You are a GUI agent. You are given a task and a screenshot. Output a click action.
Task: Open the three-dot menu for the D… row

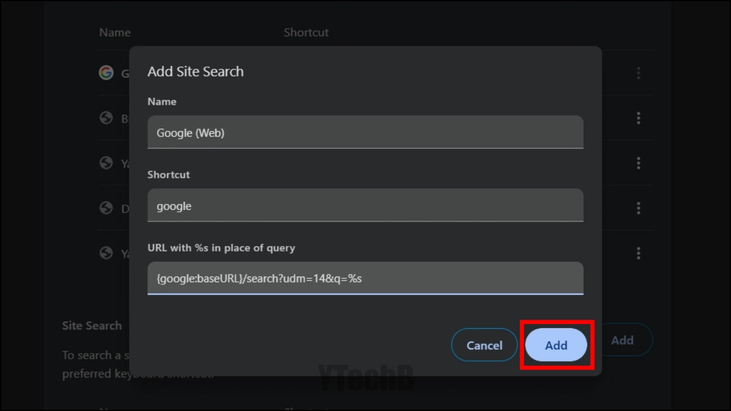pos(638,208)
